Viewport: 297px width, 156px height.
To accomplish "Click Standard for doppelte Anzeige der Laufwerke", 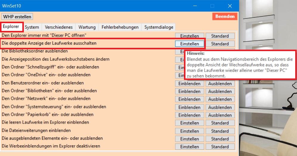I will tap(220, 44).
